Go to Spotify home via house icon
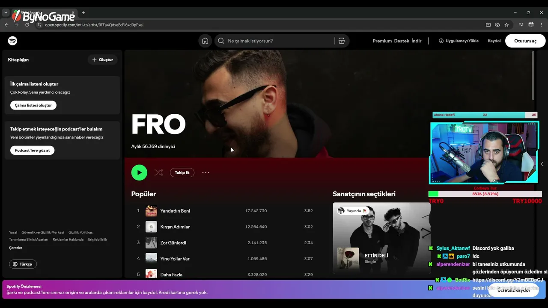Viewport: 548px width, 308px height. [205, 41]
